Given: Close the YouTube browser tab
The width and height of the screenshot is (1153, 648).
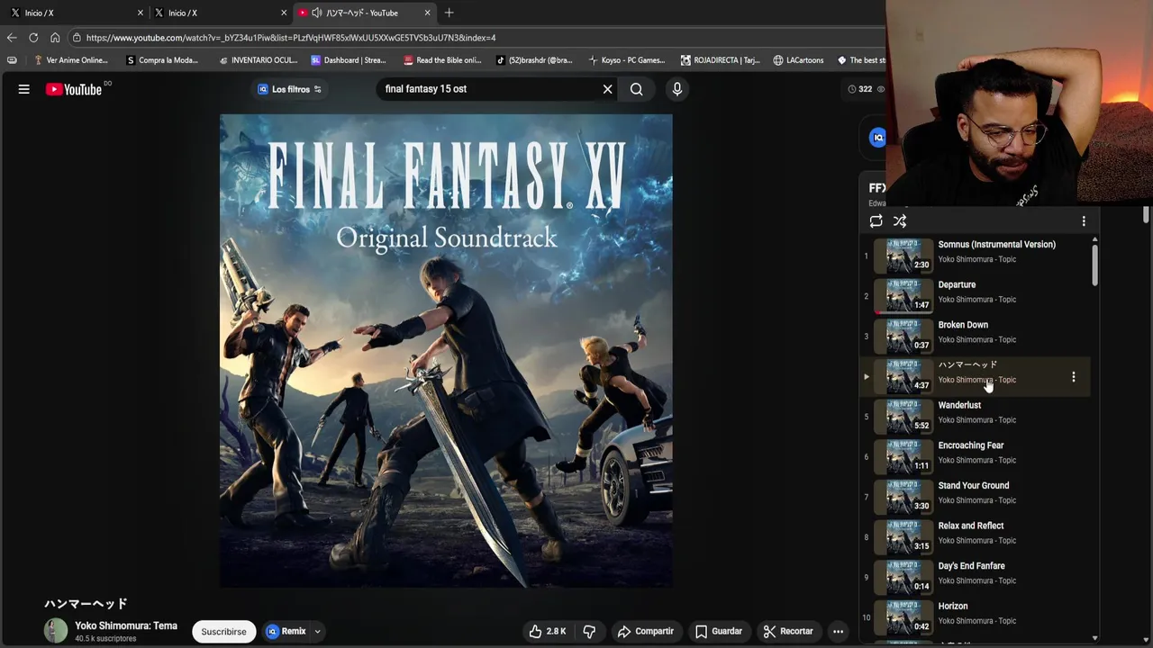Looking at the screenshot, I should [x=427, y=13].
